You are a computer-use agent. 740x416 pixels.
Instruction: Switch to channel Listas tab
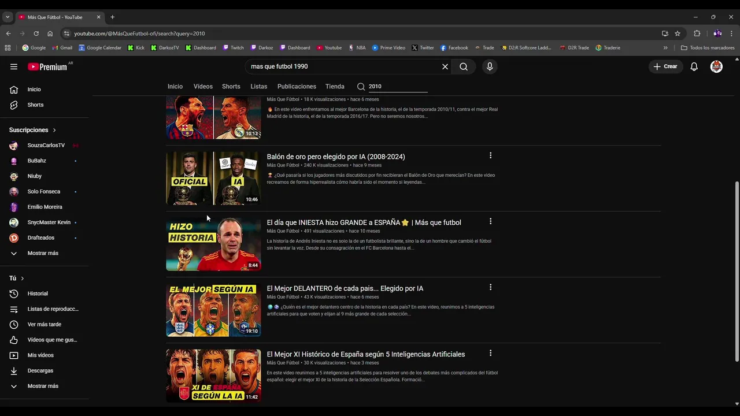click(259, 87)
